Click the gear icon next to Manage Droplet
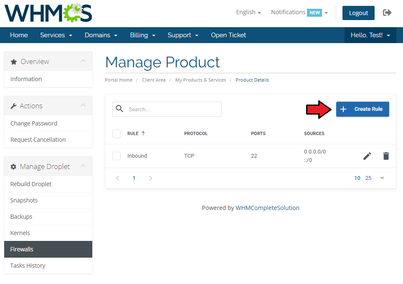Image resolution: width=403 pixels, height=284 pixels. (x=13, y=166)
